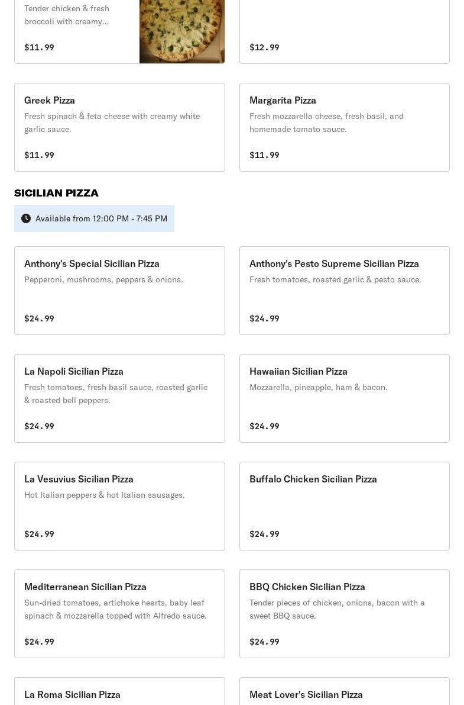Click the Sun-dried tomatoes description text
This screenshot has height=705, width=464.
115,609
